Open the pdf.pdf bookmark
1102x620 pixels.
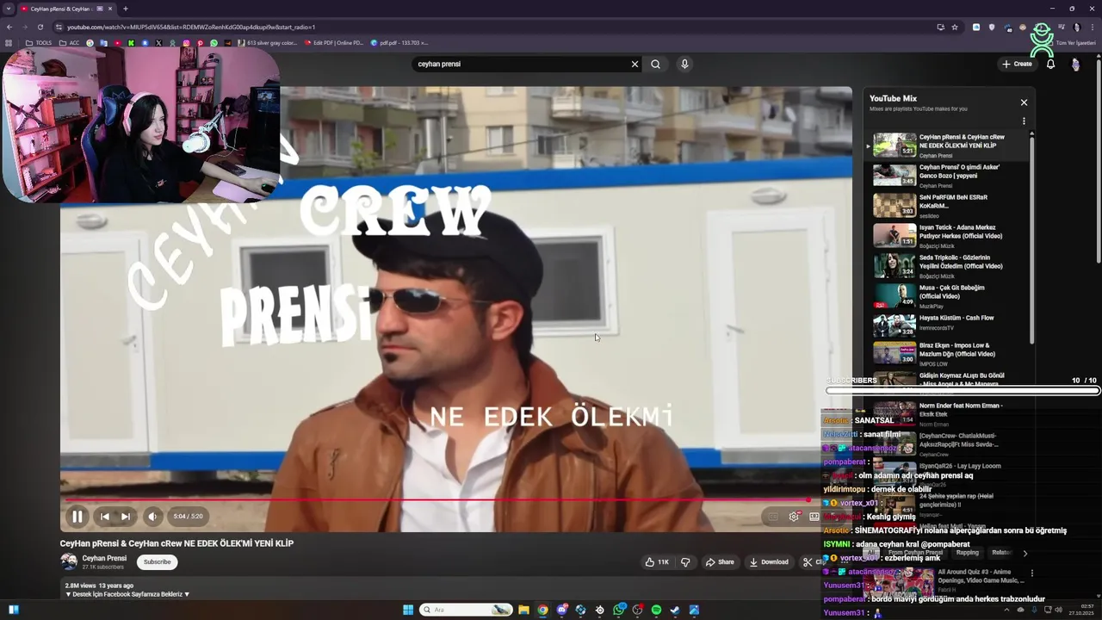(399, 42)
